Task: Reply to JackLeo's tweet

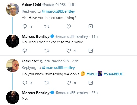Action: click(x=25, y=83)
